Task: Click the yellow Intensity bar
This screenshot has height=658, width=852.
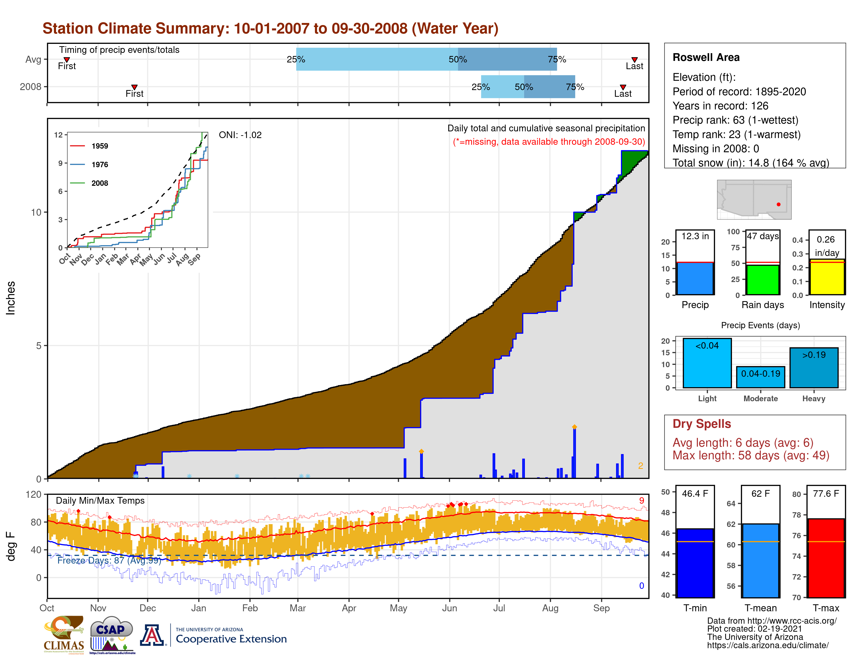Action: click(827, 277)
